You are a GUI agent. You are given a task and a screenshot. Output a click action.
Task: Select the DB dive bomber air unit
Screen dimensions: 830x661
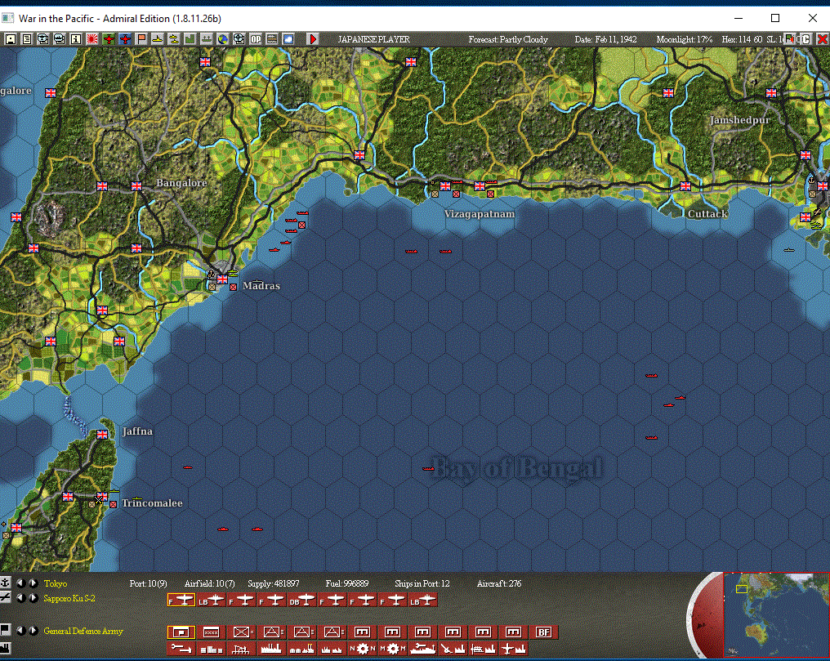point(302,601)
